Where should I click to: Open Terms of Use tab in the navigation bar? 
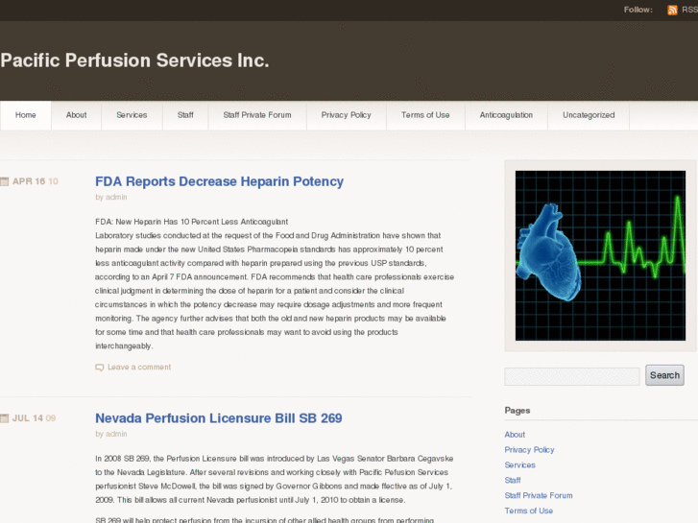point(425,115)
